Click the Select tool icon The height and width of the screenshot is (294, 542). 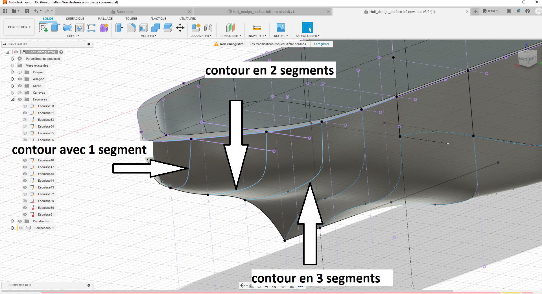pos(307,28)
